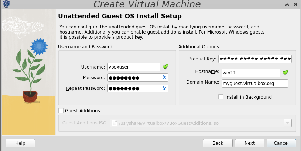Click the green checkmark next to Hostname
Screen dimensions: 301x151
[285, 72]
